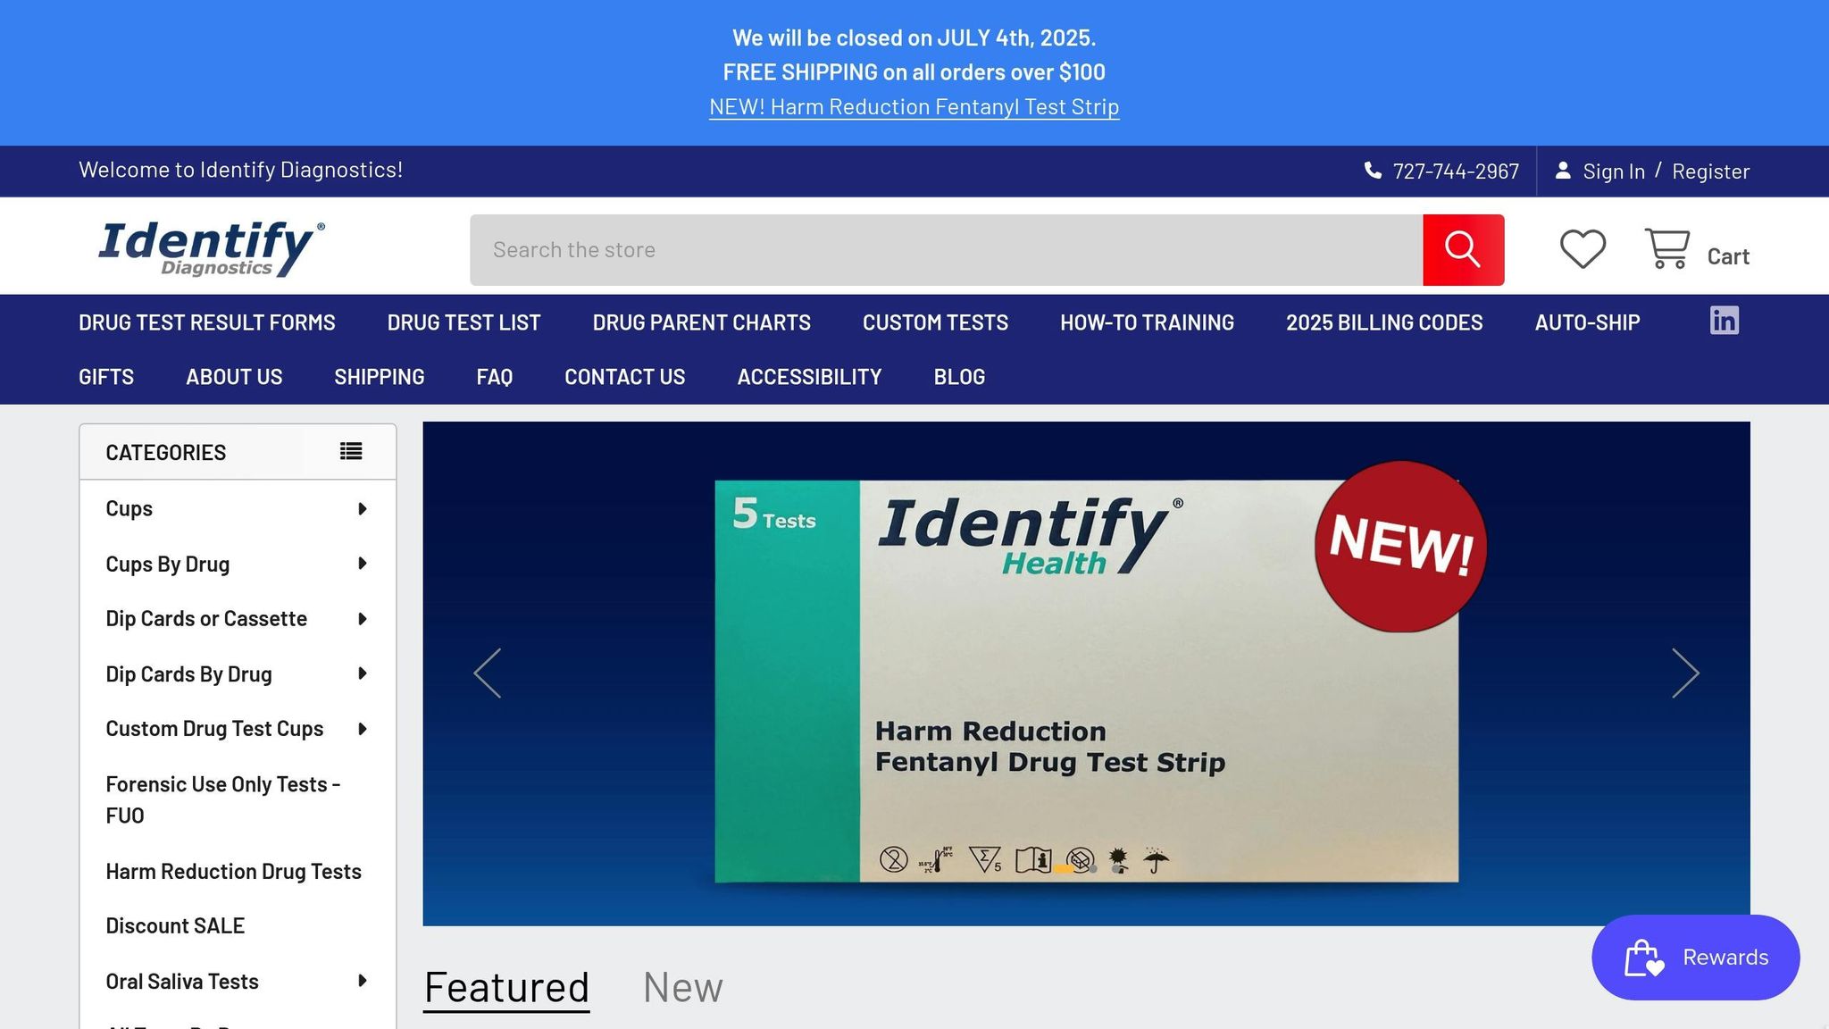The width and height of the screenshot is (1829, 1029).
Task: Open Drug Test Result Forms menu
Action: pyautogui.click(x=207, y=322)
